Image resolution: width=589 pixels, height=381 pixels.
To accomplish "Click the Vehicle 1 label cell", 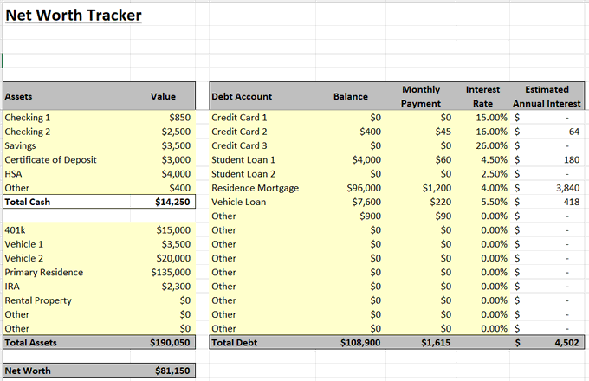I will click(x=24, y=244).
